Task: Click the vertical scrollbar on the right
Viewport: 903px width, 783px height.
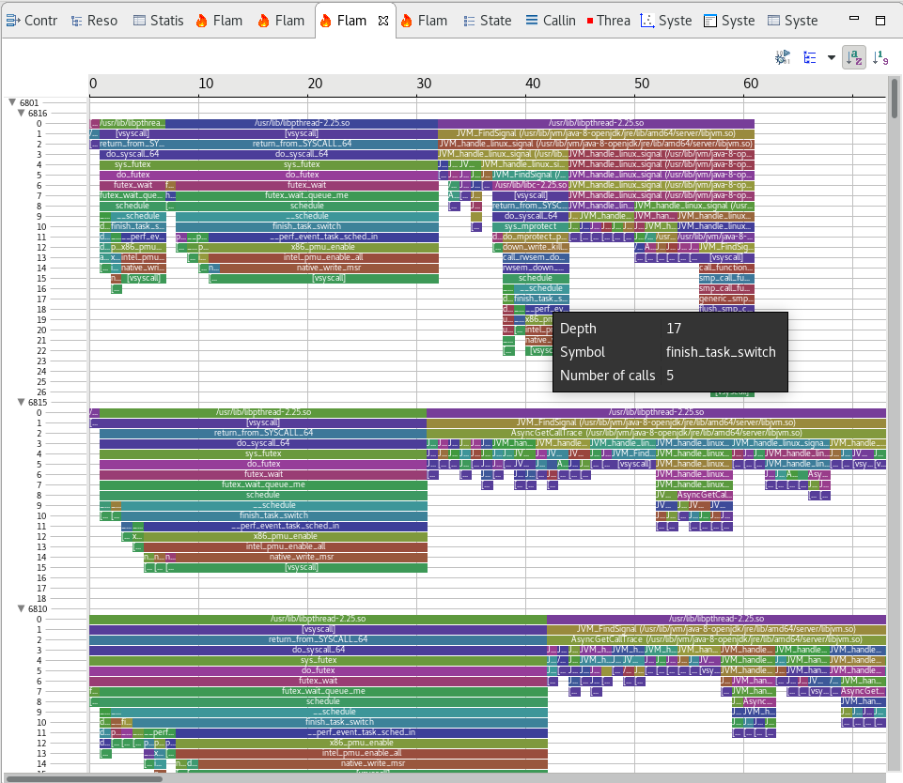Action: click(894, 282)
